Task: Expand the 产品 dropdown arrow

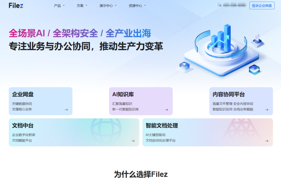Action: (64, 5)
